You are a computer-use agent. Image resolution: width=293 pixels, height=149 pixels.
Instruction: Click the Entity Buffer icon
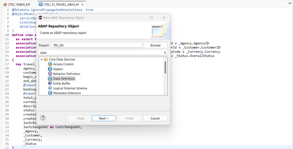click(50, 83)
